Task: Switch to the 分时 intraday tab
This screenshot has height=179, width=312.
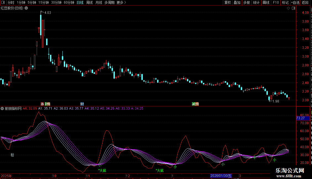Action: (x=11, y=2)
